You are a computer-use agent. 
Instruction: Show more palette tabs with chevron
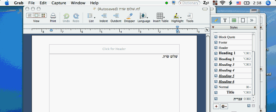click(x=252, y=20)
